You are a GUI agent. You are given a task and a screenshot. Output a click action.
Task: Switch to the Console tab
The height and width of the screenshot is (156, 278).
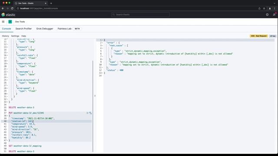point(7,29)
